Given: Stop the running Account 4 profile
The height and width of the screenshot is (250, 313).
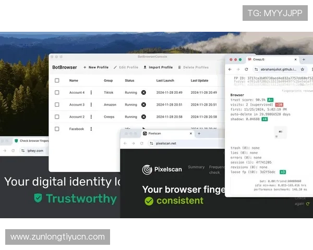Looking at the screenshot, I should 143,92.
